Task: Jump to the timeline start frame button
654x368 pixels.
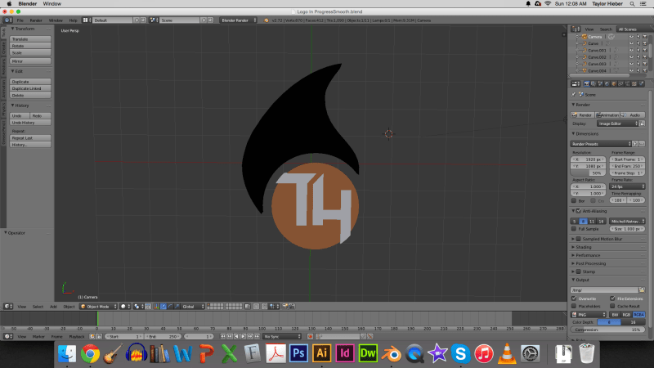Action: (x=223, y=336)
